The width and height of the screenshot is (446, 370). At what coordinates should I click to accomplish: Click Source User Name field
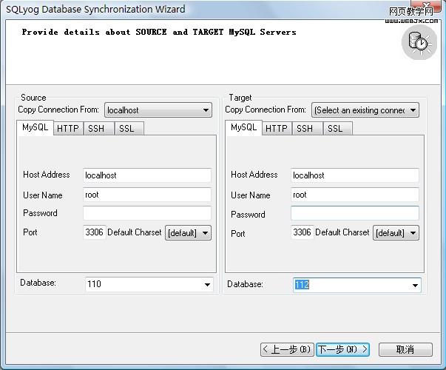point(147,195)
